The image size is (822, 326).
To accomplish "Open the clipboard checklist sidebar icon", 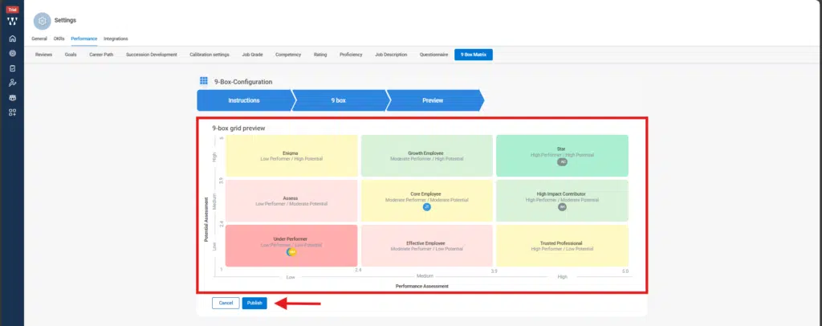I will (x=12, y=68).
